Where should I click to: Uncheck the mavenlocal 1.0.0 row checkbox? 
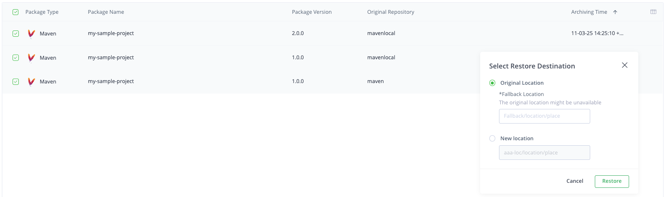click(x=15, y=58)
